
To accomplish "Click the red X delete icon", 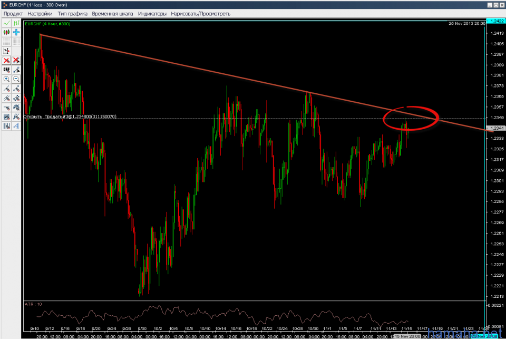I will [x=6, y=60].
